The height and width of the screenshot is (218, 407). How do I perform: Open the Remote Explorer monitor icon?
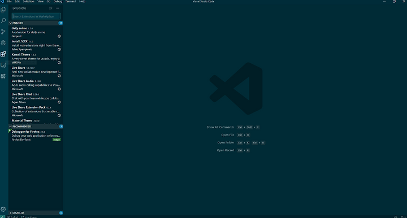click(x=3, y=65)
